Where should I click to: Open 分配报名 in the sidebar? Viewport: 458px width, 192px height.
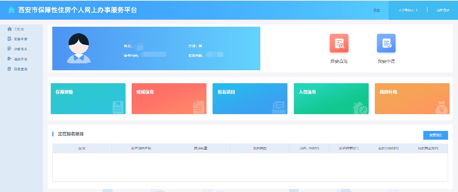pyautogui.click(x=20, y=49)
